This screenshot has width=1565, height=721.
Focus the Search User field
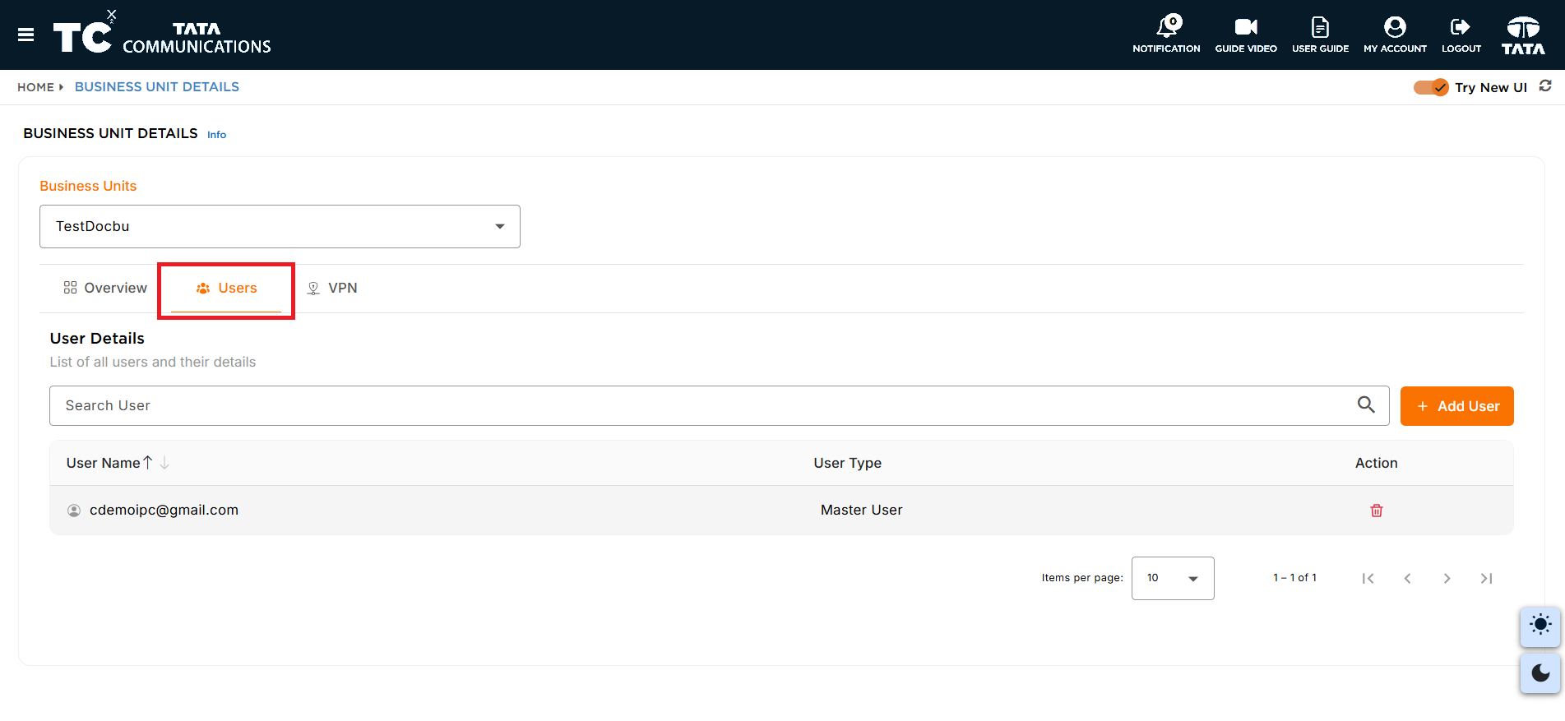(x=720, y=406)
